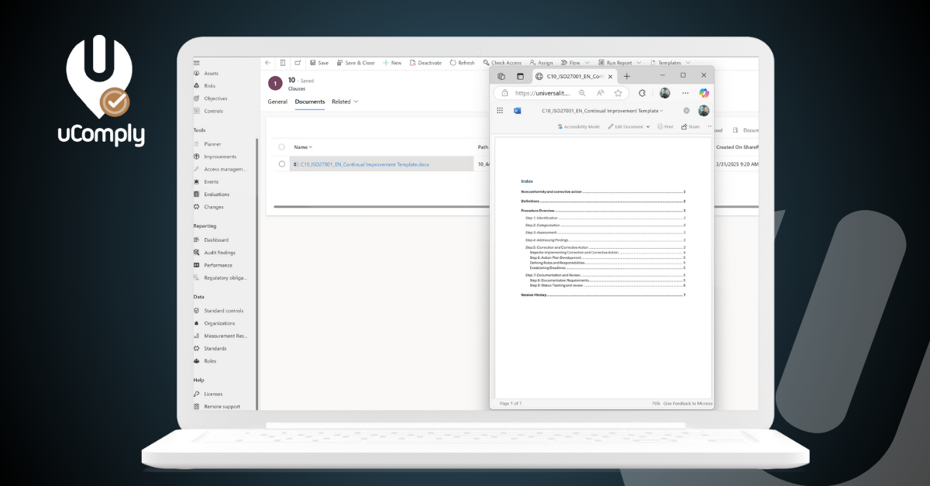
Task: Open the Word app icon in document header
Action: click(x=517, y=111)
